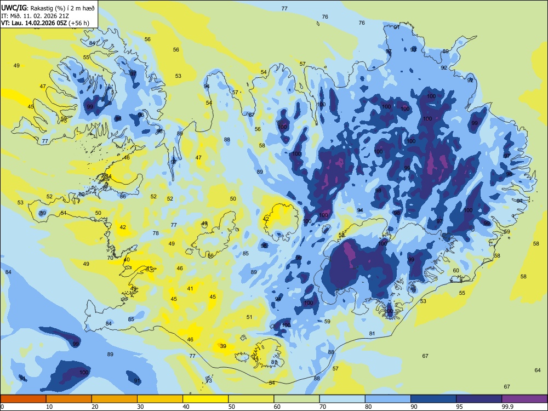The height and width of the screenshot is (411, 548).
Task: Click the map humidity value '64'
Action: point(538,370)
